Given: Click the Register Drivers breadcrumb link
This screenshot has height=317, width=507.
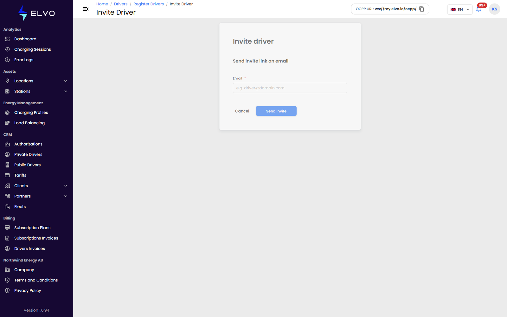Looking at the screenshot, I should click(149, 4).
